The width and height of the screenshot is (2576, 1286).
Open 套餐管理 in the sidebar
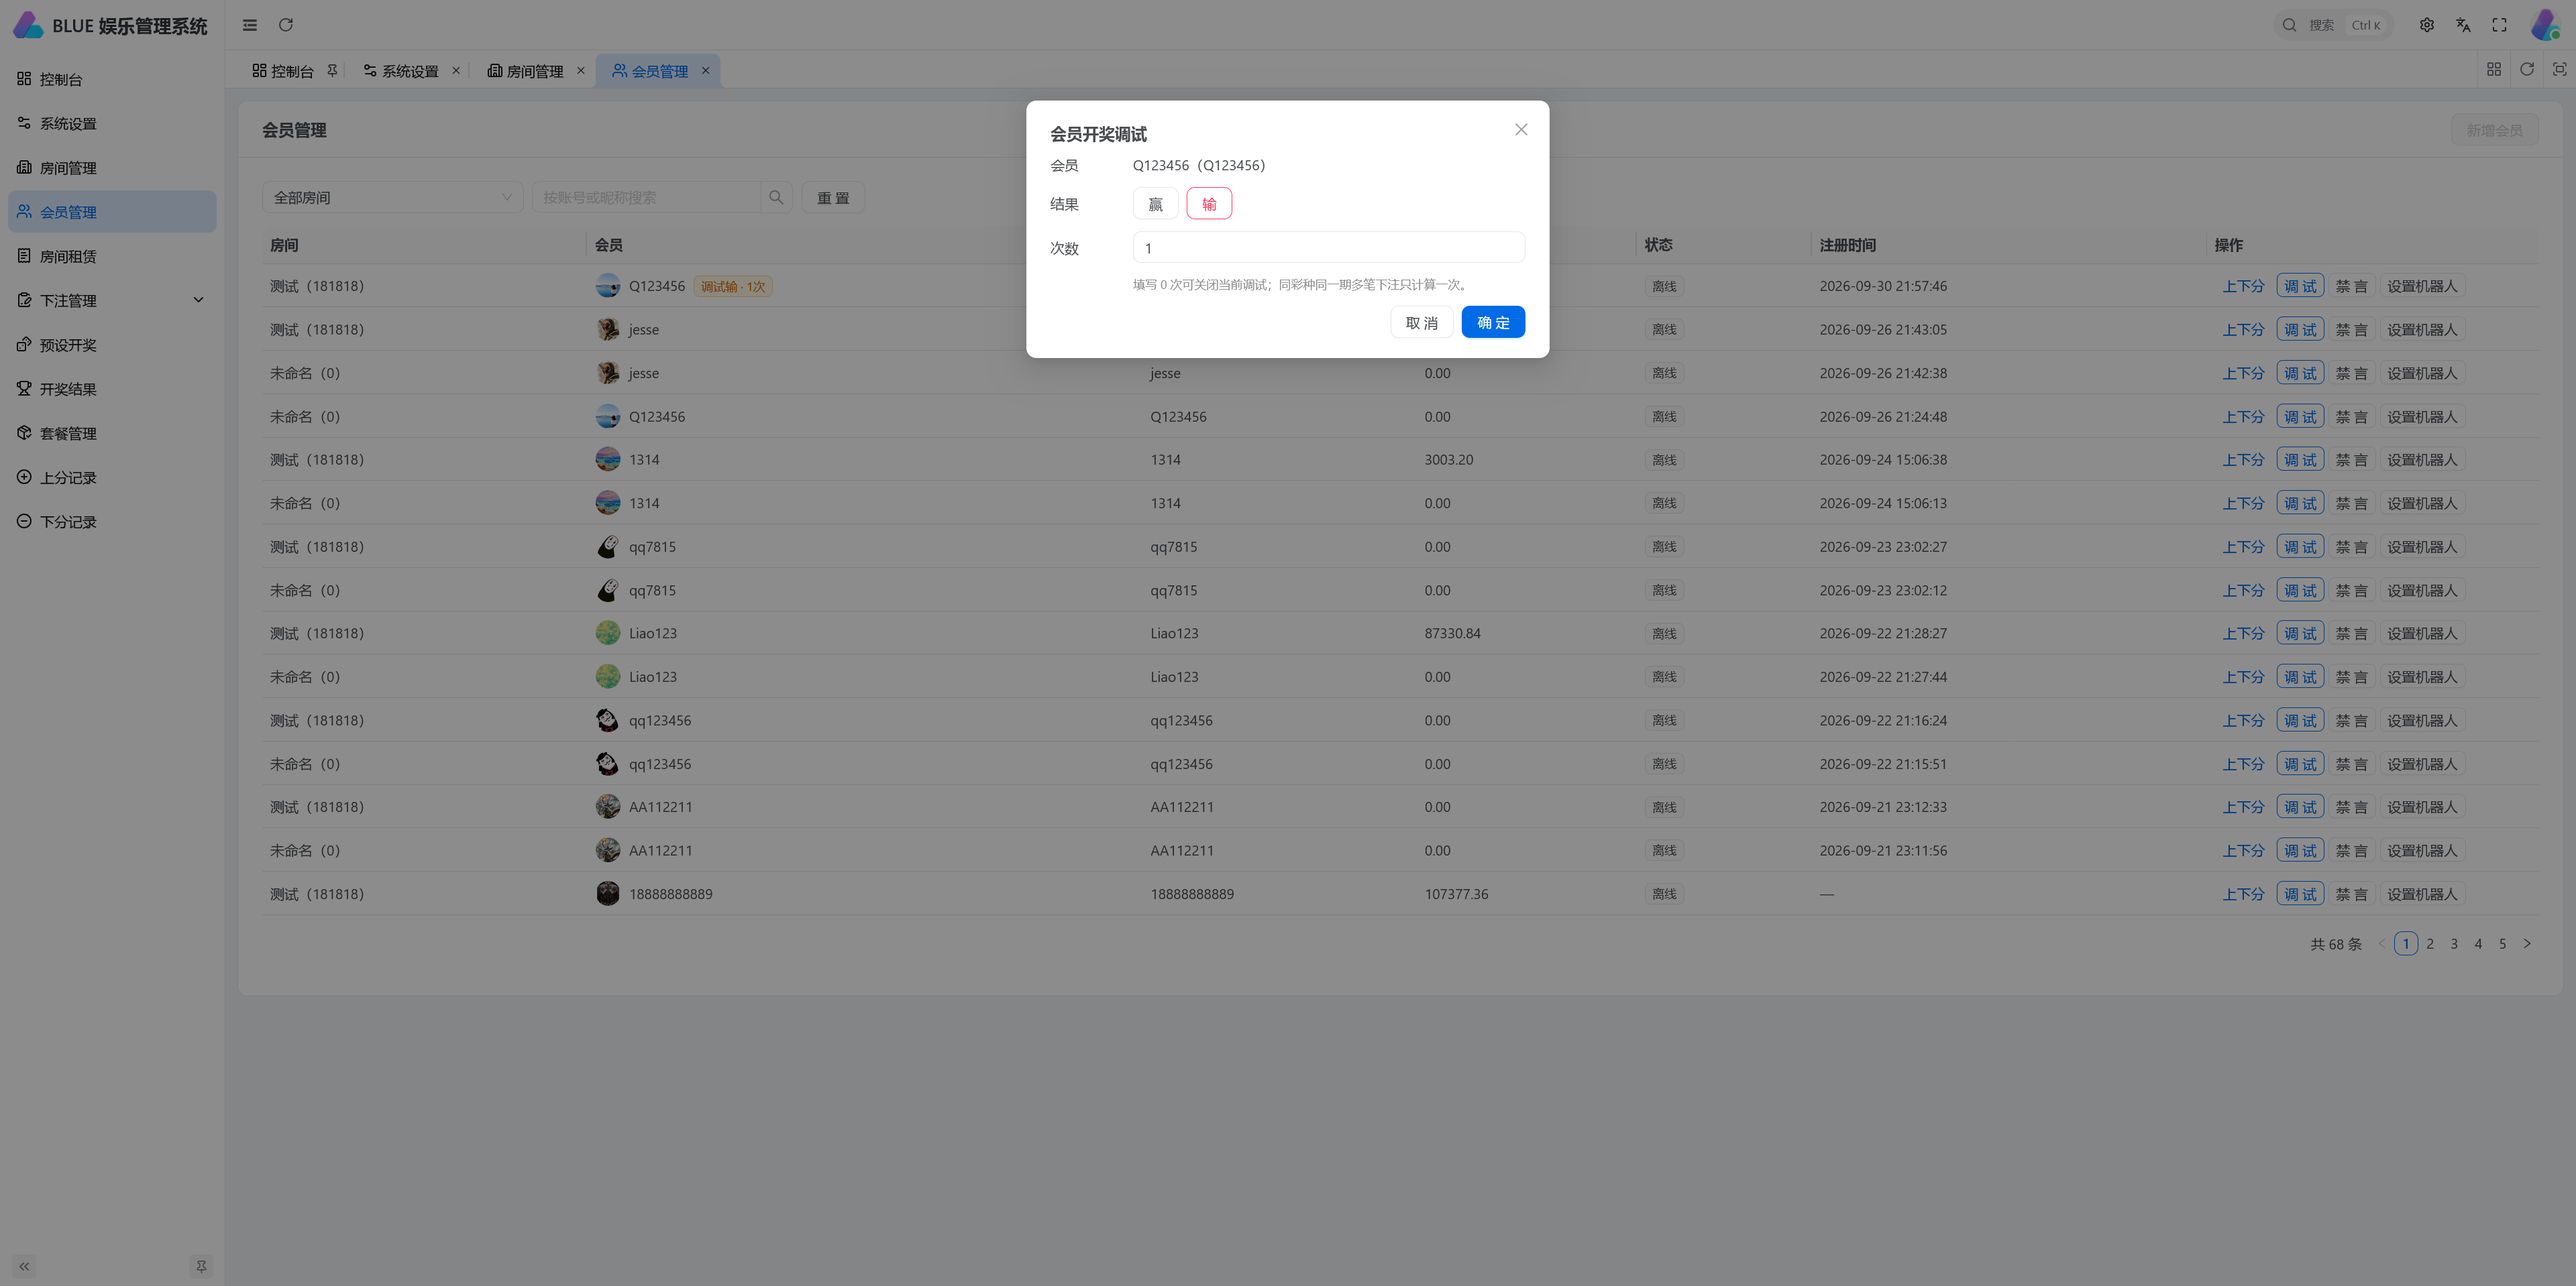click(x=112, y=434)
